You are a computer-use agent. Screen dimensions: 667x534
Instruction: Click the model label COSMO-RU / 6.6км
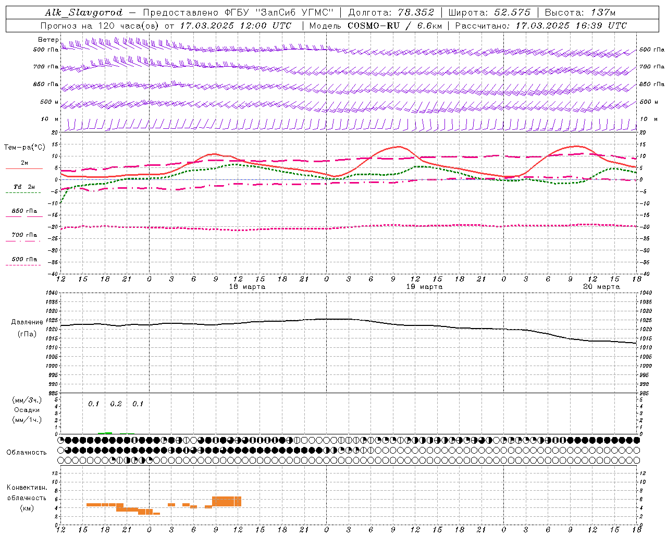[x=394, y=26]
